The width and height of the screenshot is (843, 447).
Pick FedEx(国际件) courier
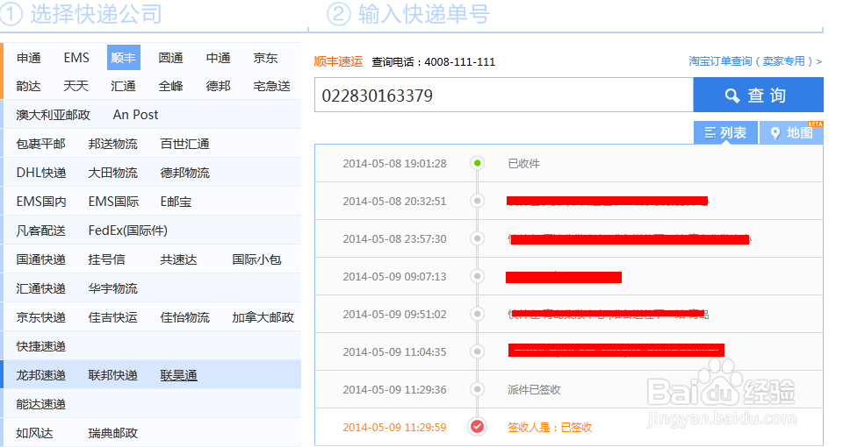[128, 231]
